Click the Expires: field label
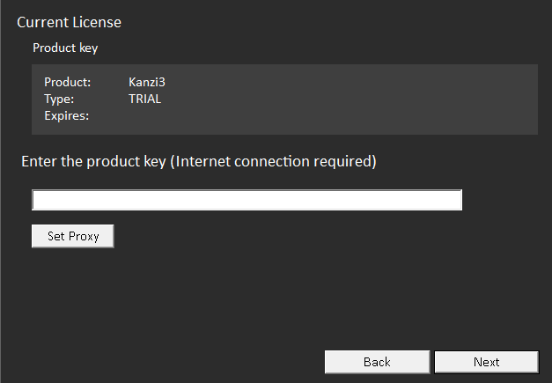 (67, 115)
